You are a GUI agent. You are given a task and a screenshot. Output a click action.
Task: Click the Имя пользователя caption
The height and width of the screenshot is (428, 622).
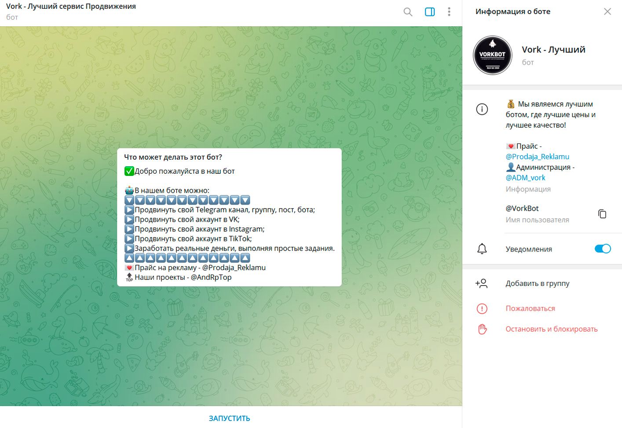point(537,220)
